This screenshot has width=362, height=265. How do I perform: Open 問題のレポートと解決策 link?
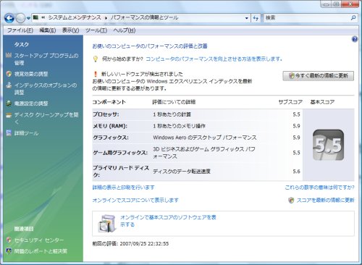coord(41,251)
